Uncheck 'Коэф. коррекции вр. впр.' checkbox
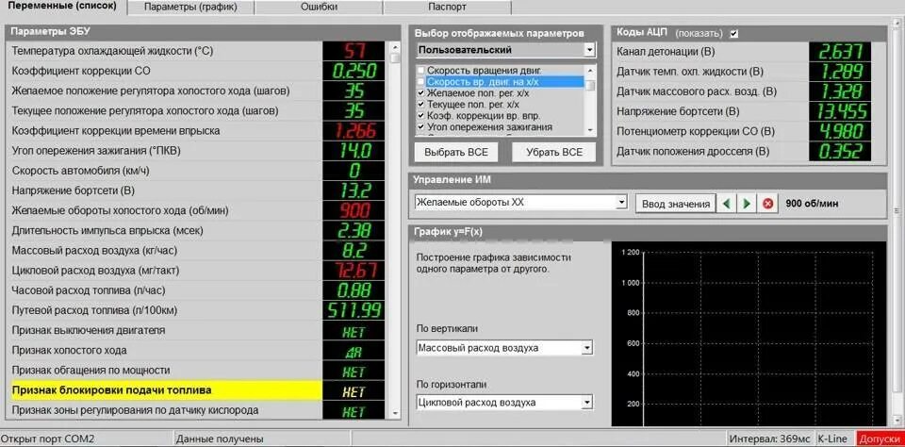The image size is (905, 447). click(x=420, y=115)
